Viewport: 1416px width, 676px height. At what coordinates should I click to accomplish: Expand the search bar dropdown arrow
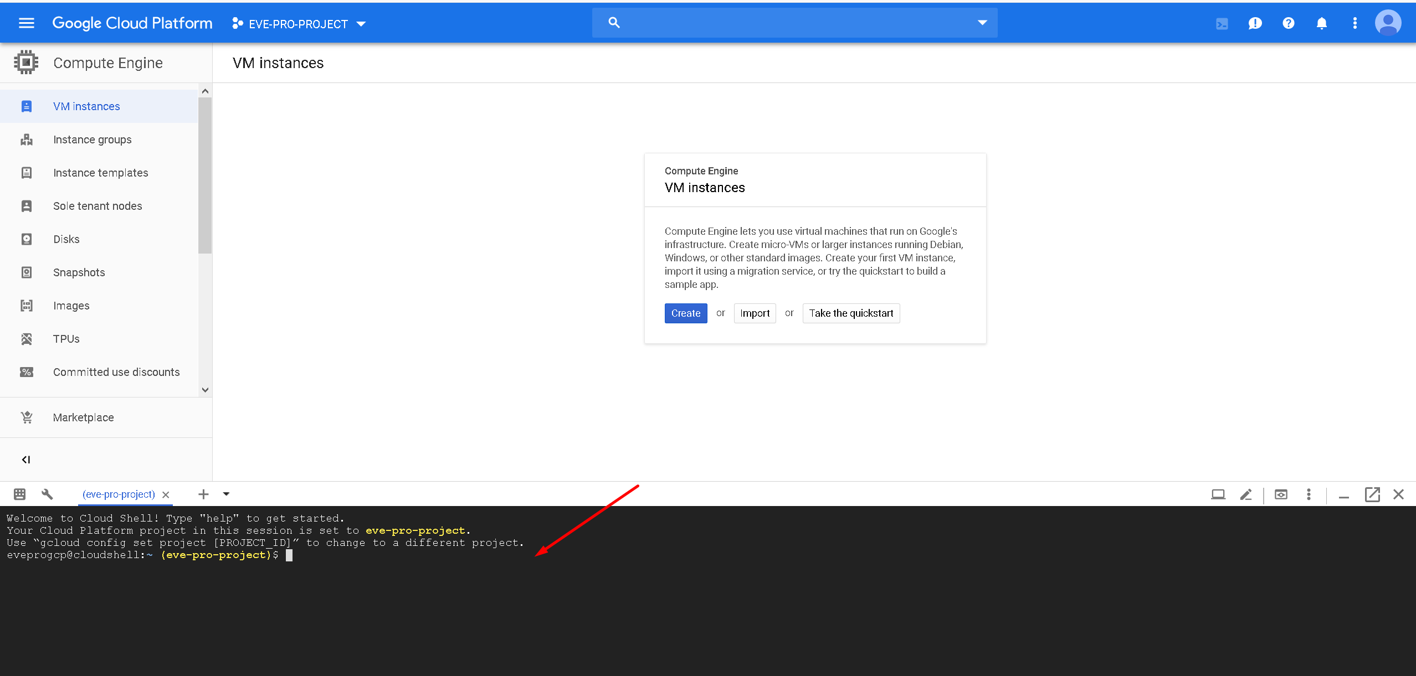982,23
